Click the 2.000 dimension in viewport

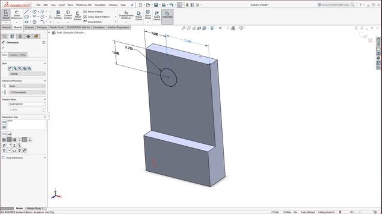(188, 41)
